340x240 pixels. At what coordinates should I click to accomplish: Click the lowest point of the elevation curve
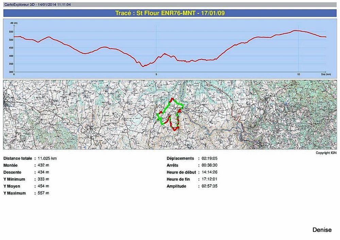(143, 66)
